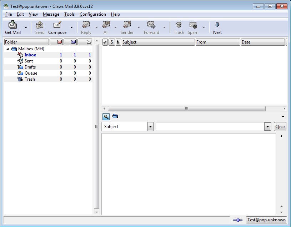The width and height of the screenshot is (291, 227).
Task: Open the Subject search type dropdown
Action: pos(150,127)
